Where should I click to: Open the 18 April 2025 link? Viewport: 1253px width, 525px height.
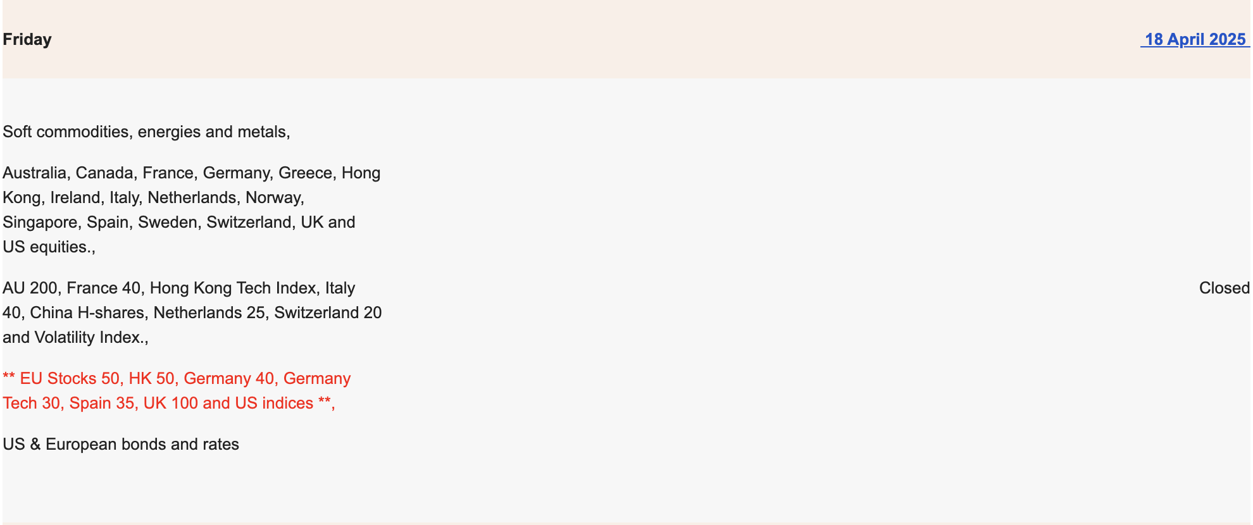(x=1195, y=39)
